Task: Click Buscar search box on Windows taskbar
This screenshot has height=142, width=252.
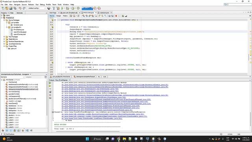Action: 97,139
